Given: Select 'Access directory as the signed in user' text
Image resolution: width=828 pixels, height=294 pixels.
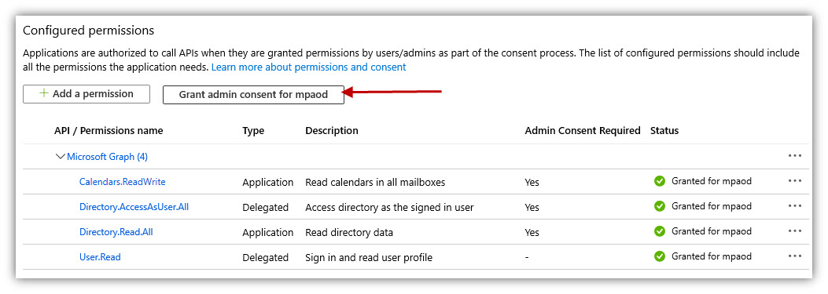Looking at the screenshot, I should pos(389,208).
